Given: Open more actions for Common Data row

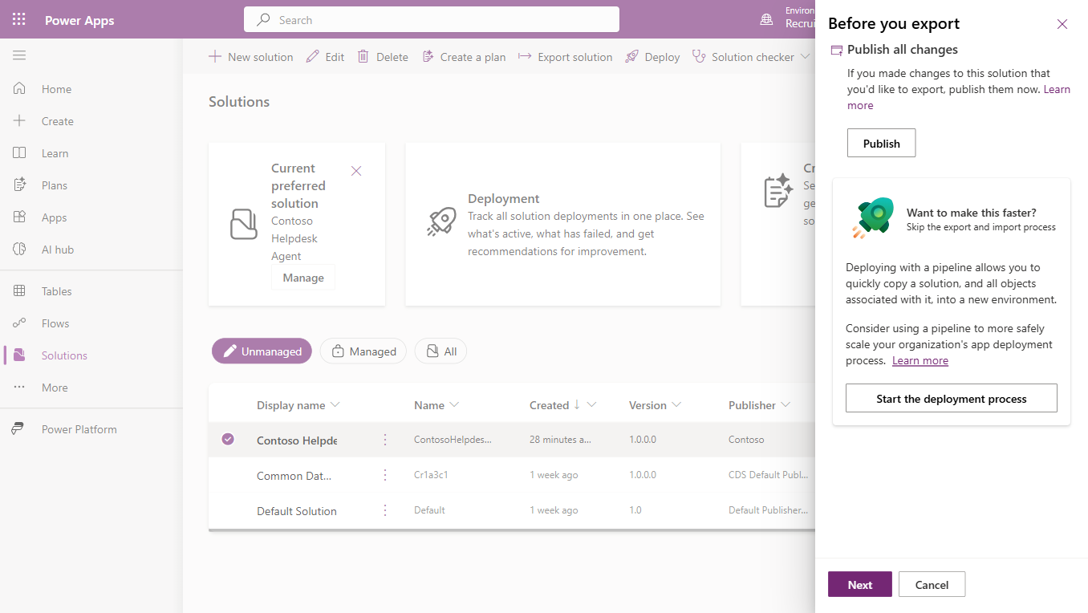Looking at the screenshot, I should tap(385, 475).
